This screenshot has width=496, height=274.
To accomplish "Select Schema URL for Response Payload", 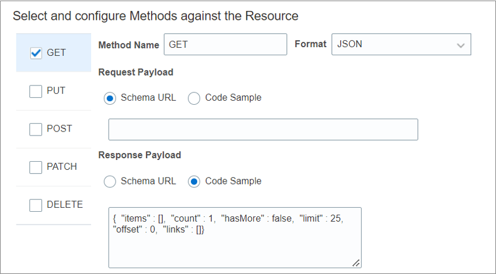I will 110,182.
